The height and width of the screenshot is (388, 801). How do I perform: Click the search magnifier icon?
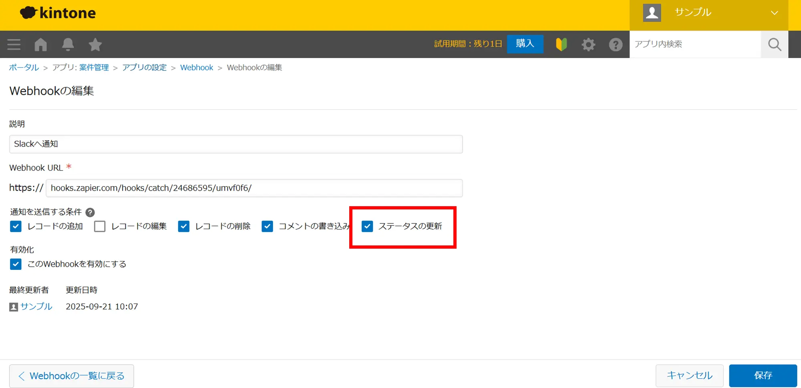(x=774, y=44)
